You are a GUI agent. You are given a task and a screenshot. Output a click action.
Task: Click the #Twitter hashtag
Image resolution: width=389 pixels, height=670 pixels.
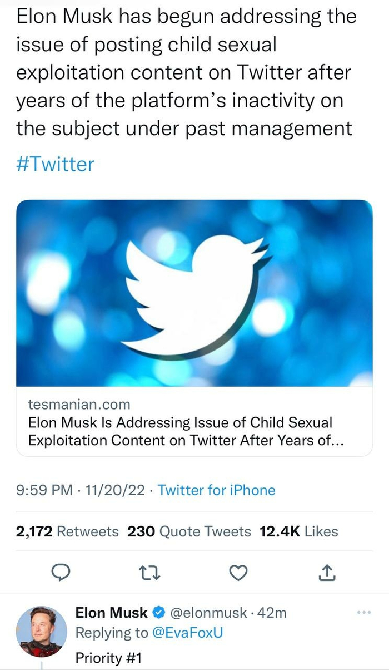(x=55, y=164)
